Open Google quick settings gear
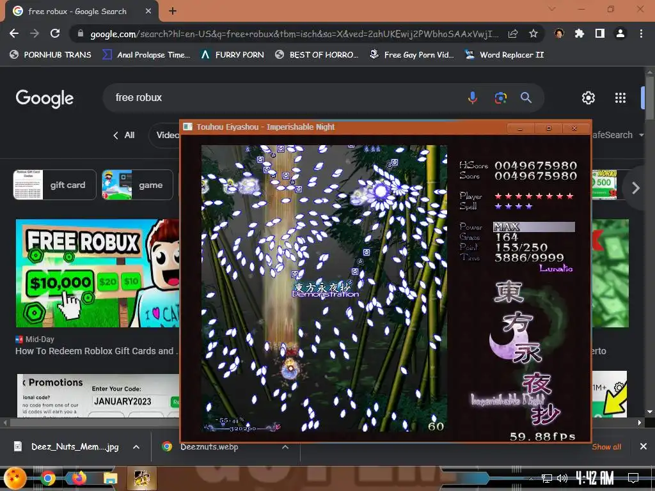The width and height of the screenshot is (655, 491). click(x=588, y=98)
